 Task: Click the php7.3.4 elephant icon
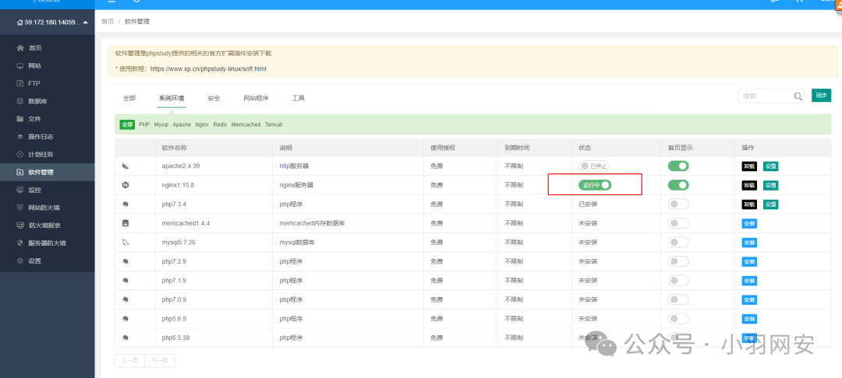click(125, 204)
